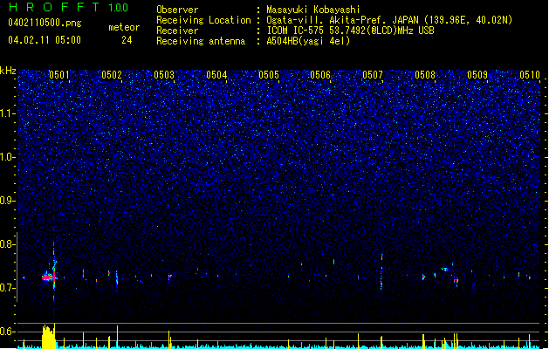The image size is (549, 349).
Task: Select the Ogata-vill. Akita-Pref. JAPAN location text
Action: coord(389,20)
